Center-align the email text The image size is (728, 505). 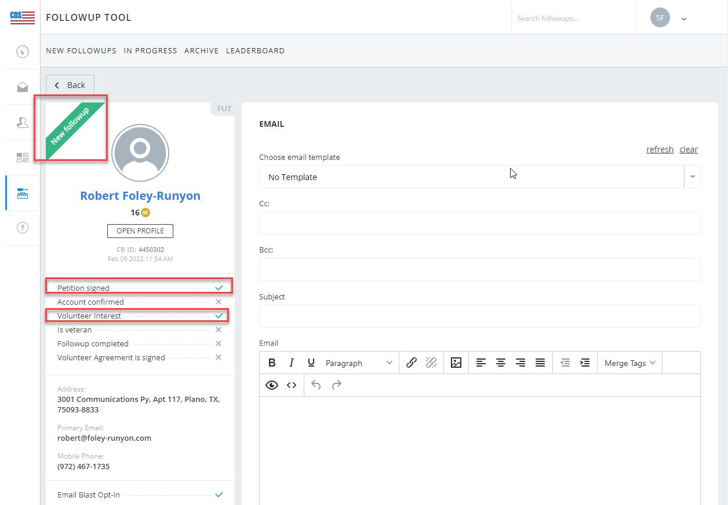[x=501, y=363]
